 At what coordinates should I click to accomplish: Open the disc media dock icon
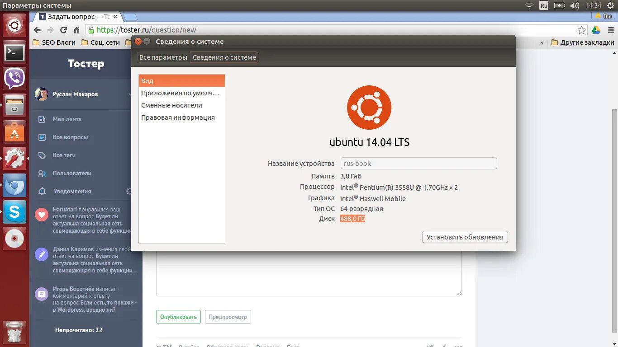15,238
